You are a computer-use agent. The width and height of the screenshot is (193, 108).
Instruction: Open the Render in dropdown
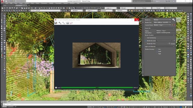162,20
